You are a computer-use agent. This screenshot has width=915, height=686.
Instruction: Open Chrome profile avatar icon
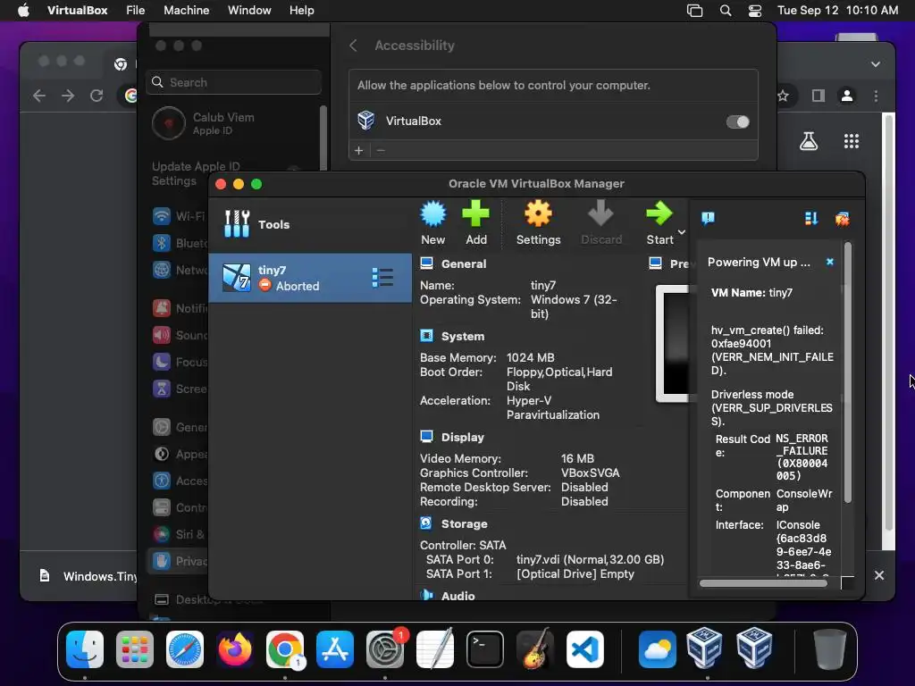pyautogui.click(x=847, y=96)
